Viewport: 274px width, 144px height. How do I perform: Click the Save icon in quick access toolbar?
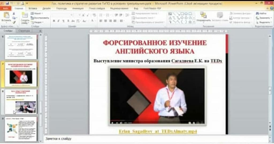[x=7, y=3]
